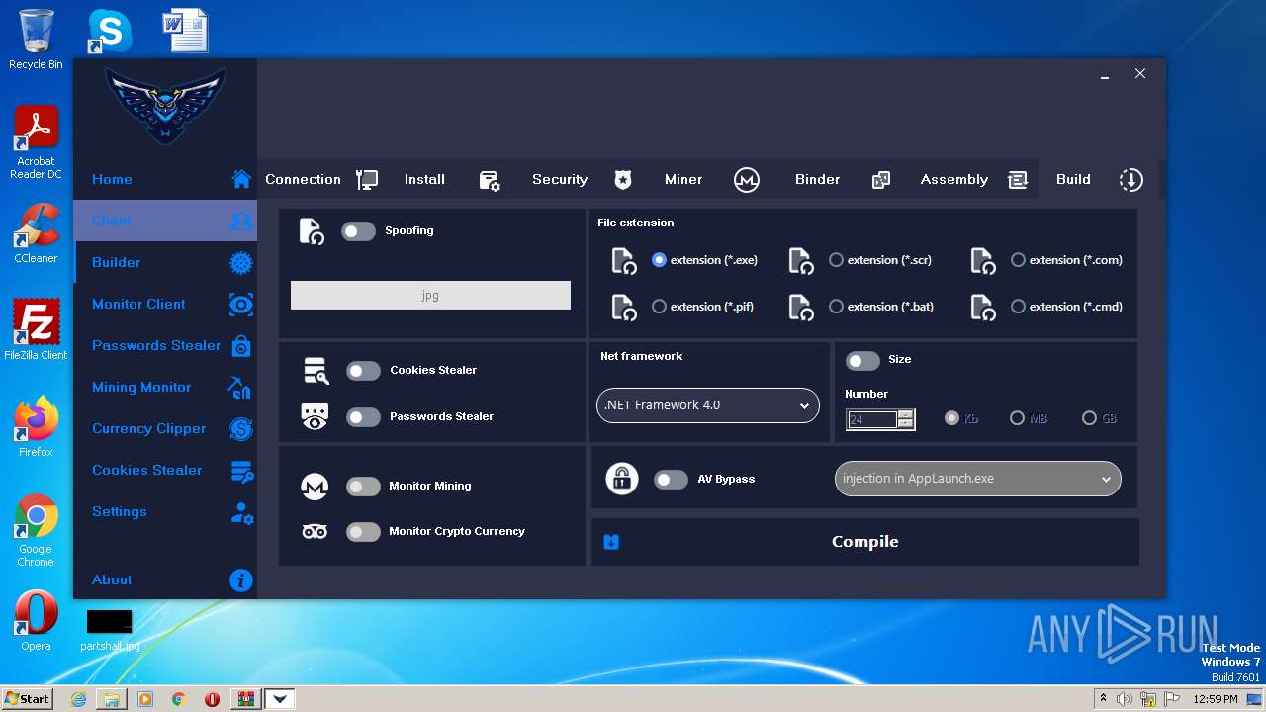The height and width of the screenshot is (712, 1266).
Task: Switch to the Miner tab
Action: [683, 179]
